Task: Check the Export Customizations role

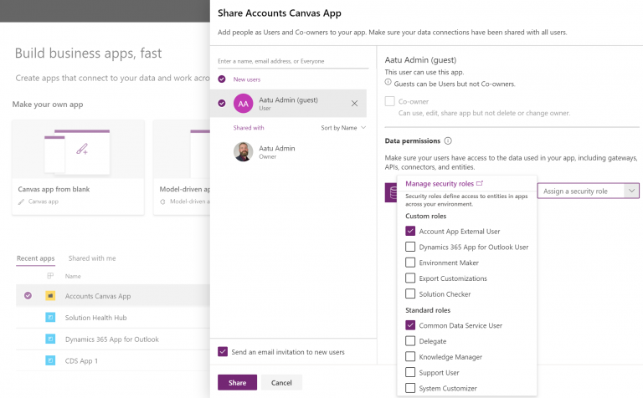Action: pos(410,278)
